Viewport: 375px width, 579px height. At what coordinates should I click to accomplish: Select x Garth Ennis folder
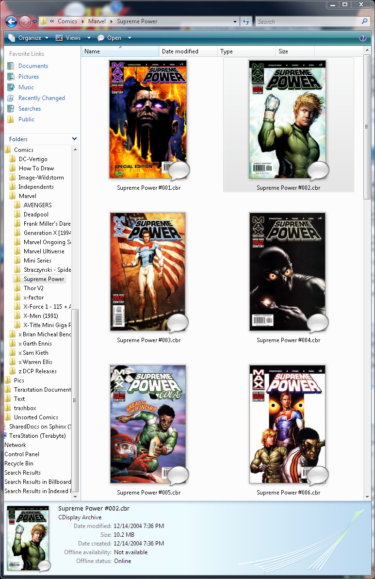(35, 344)
